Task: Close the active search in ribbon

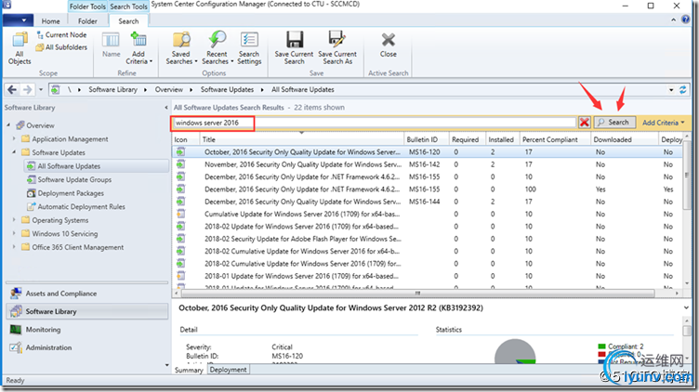Action: pos(388,44)
